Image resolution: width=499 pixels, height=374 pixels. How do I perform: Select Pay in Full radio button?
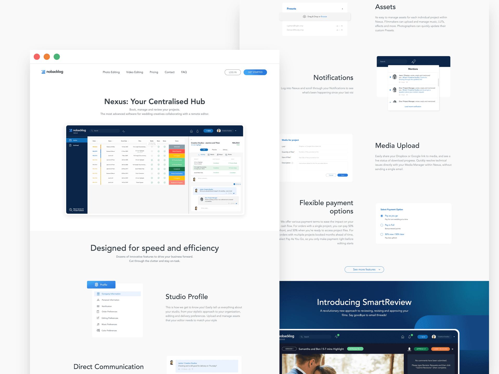(x=382, y=225)
